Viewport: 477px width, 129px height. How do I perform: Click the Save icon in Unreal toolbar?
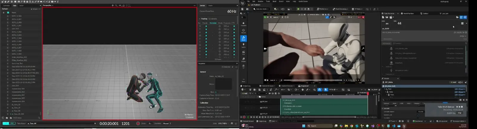point(242,9)
